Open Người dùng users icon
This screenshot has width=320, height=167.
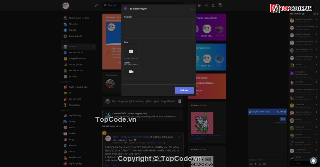65,115
